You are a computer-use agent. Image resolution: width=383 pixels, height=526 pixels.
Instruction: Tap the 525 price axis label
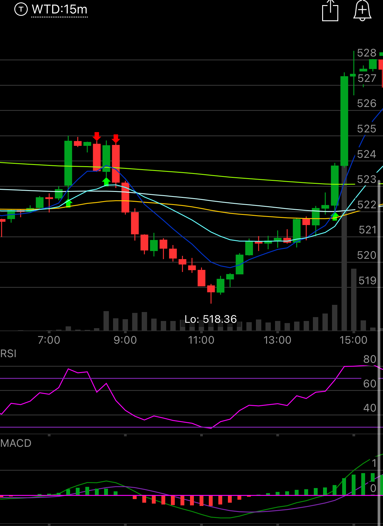[x=367, y=129]
